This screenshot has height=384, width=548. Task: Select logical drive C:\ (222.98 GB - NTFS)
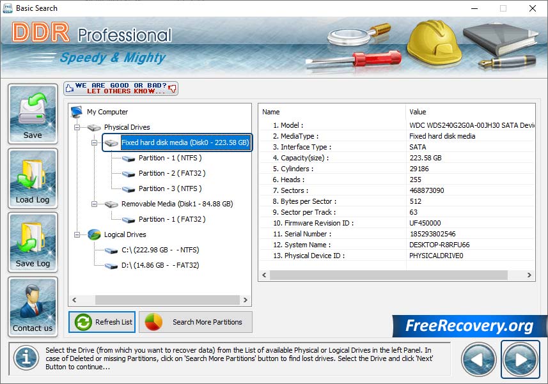[160, 250]
